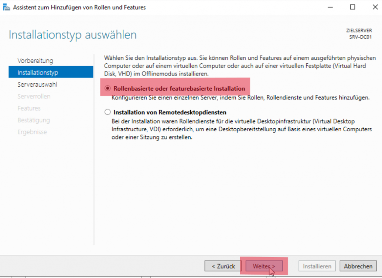Maximize the wizard window
The image size is (382, 278).
[x=353, y=7]
